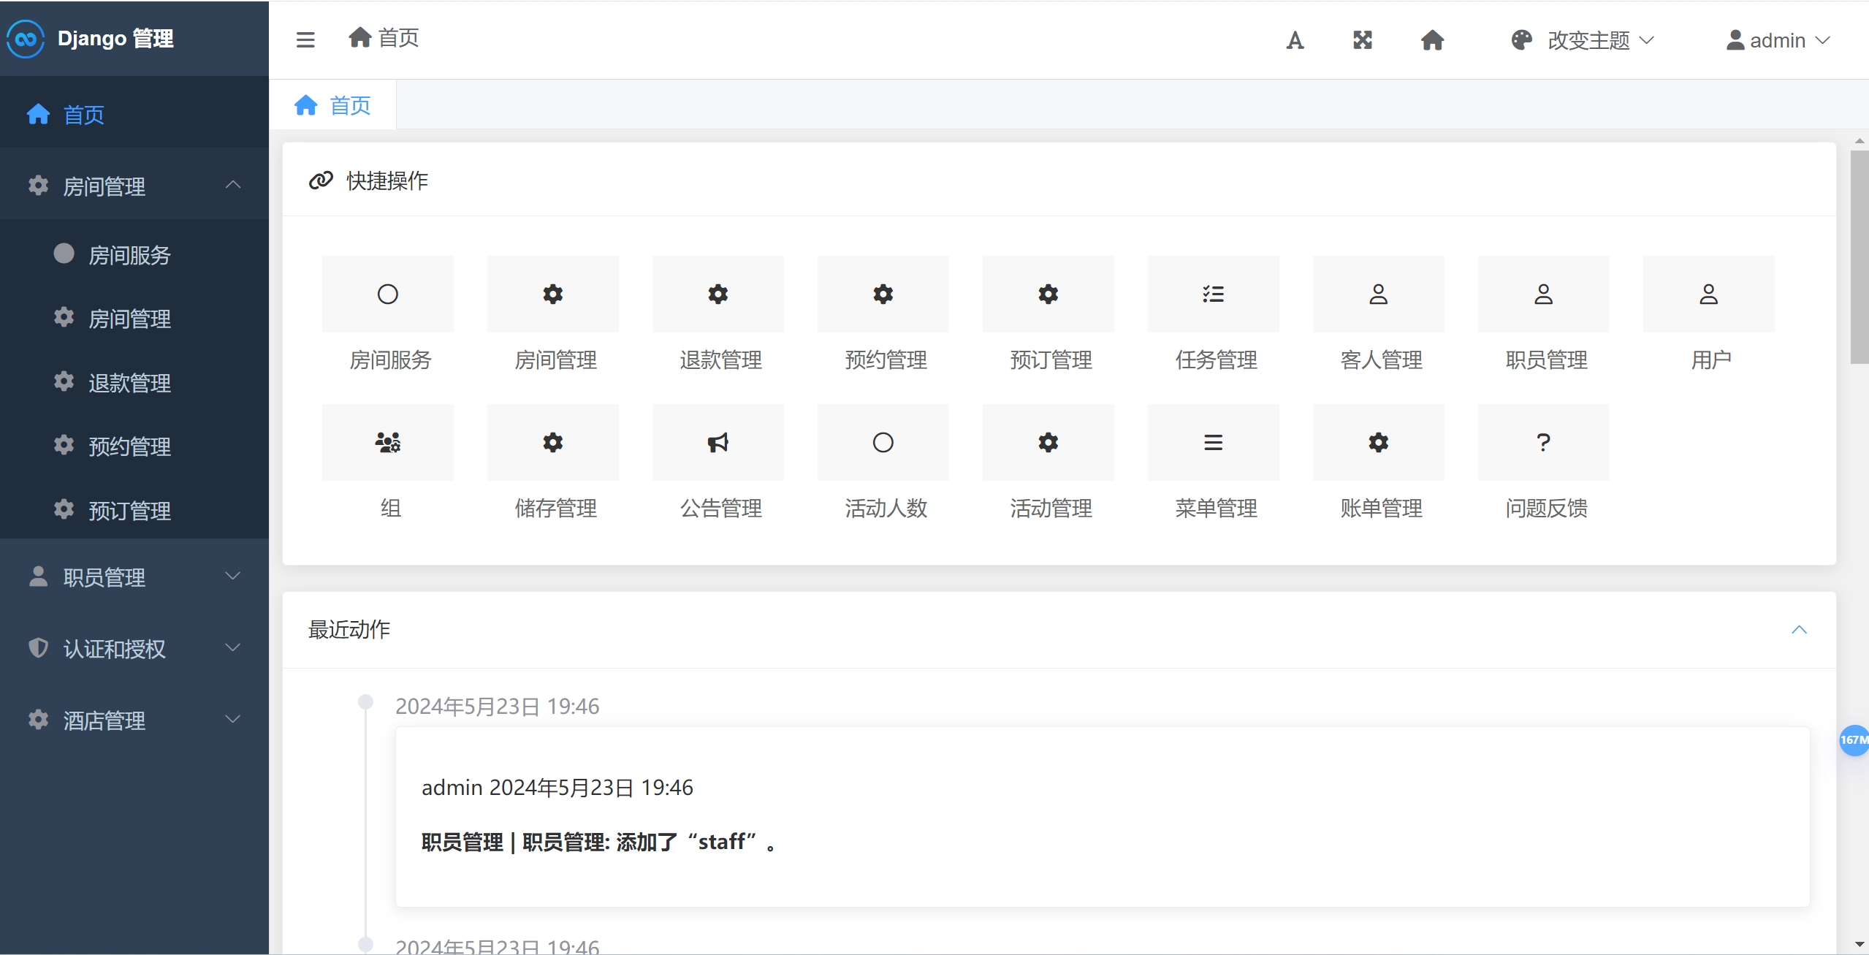
Task: Select the 首页 tab
Action: click(x=333, y=105)
